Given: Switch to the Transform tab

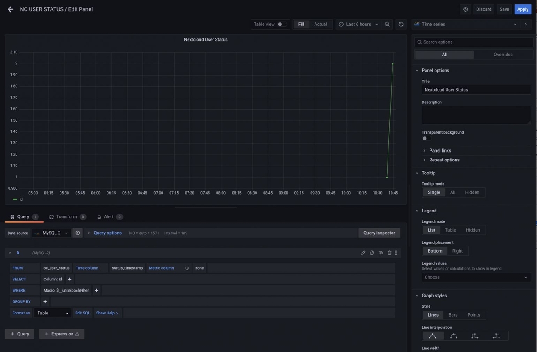Looking at the screenshot, I should tap(67, 216).
